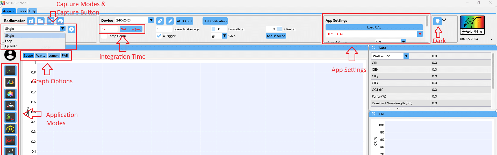Click the Dominant Wavelength (nm) row

(x=431, y=103)
